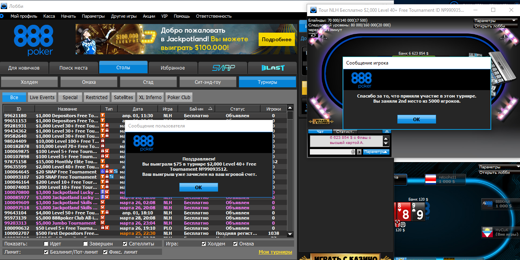This screenshot has height=260, width=520.
Task: Open Параметры dropdown on the lower cash table
Action: [x=499, y=167]
